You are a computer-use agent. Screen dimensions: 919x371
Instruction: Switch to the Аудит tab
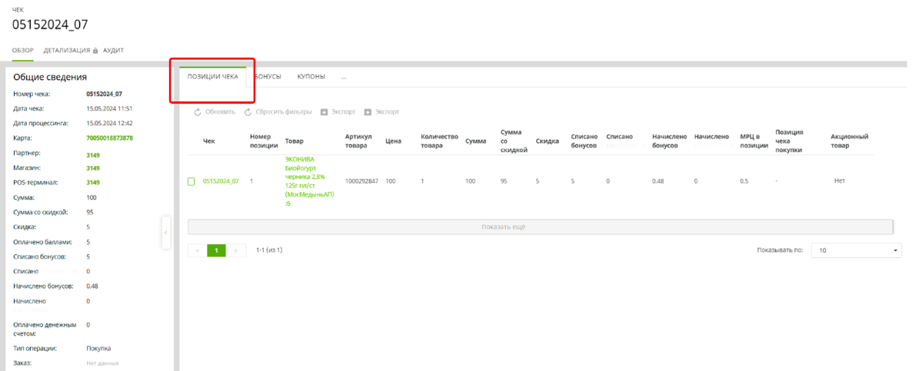113,51
